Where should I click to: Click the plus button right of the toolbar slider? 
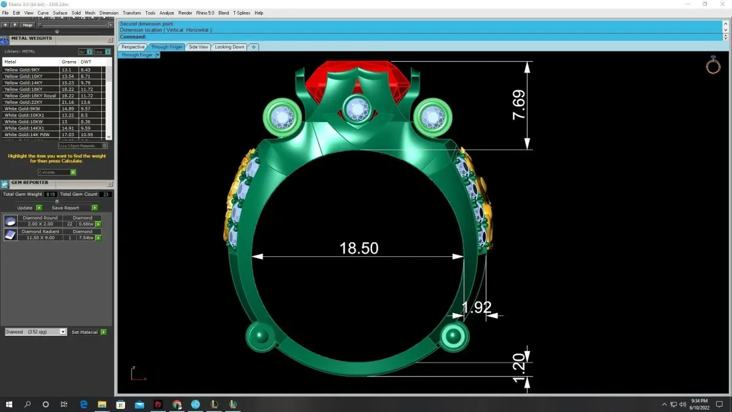tap(111, 25)
